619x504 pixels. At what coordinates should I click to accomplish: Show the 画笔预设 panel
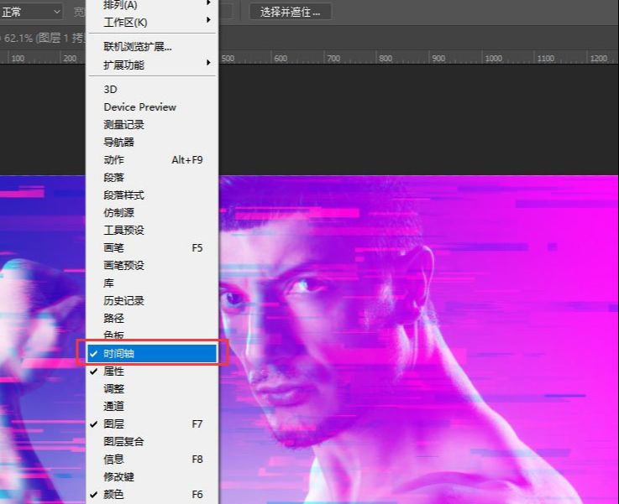tap(152, 265)
